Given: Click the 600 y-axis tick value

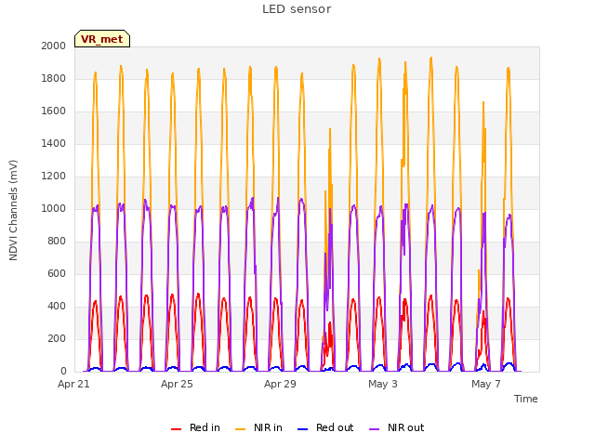Looking at the screenshot, I should click(57, 273).
